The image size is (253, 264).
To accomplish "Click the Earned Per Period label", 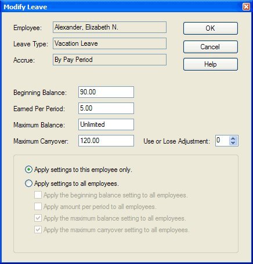I will [39, 109].
